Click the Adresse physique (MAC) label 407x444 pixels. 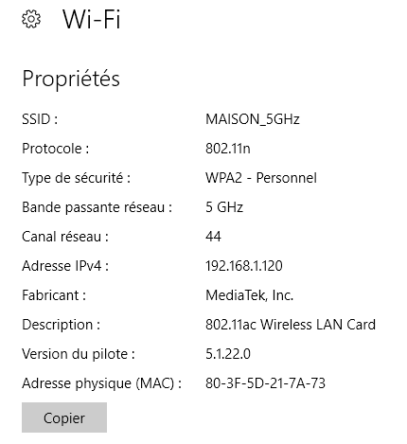101,383
